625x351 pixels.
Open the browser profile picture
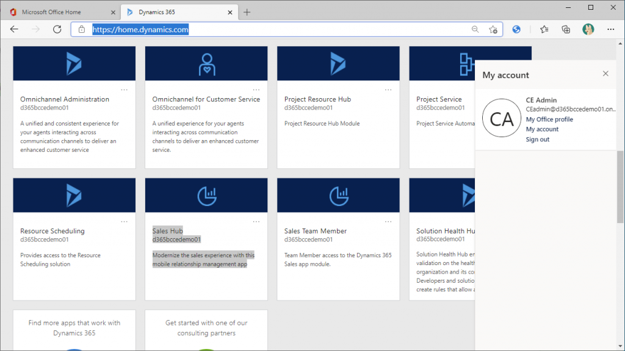[x=588, y=29]
